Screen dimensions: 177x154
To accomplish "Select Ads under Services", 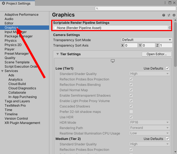I will (11, 75).
